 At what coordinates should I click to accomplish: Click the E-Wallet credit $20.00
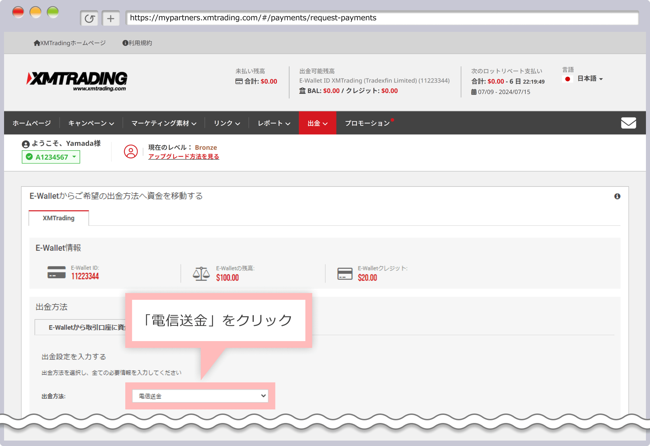click(367, 278)
